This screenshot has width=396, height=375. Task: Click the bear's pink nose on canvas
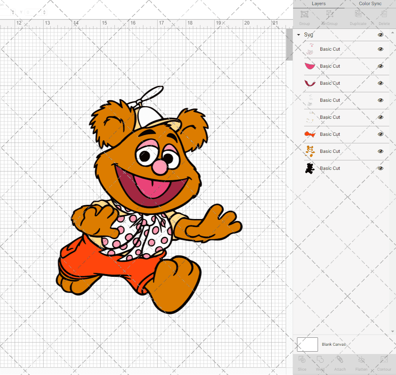160,167
